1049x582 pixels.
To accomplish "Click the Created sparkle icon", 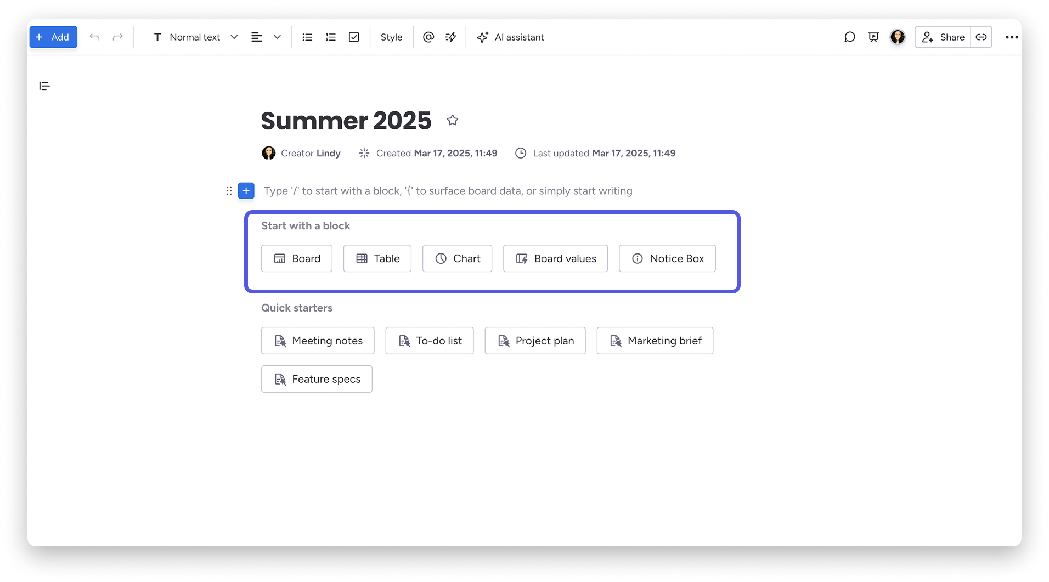I will (x=364, y=153).
